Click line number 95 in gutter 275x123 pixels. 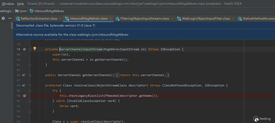pos(18,122)
